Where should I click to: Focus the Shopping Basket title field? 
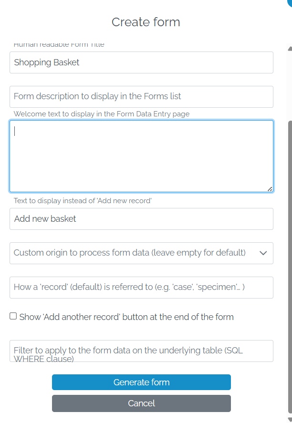pyautogui.click(x=141, y=62)
